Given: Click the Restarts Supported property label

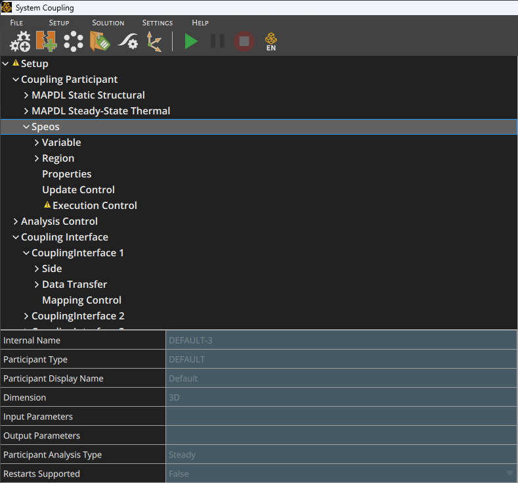Looking at the screenshot, I should pyautogui.click(x=41, y=474).
